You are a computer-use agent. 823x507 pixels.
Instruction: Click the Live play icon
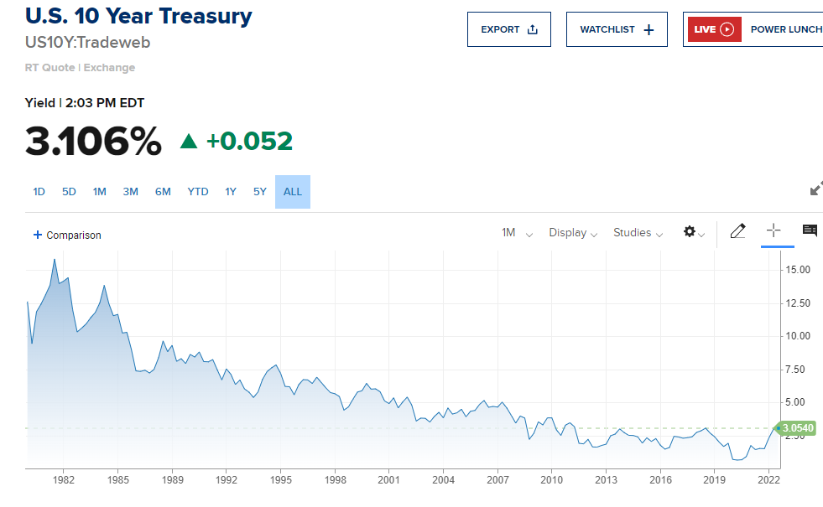click(727, 29)
